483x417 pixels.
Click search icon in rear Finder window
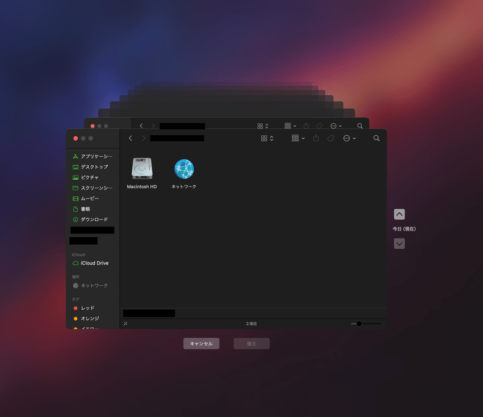point(360,126)
